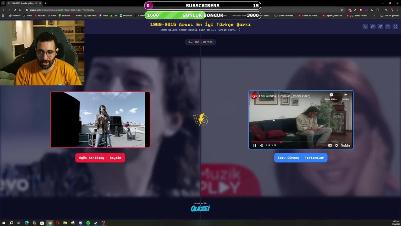Viewport: 401px width, 226px height.
Task: Open Spotify from the taskbar
Action: tap(88, 223)
